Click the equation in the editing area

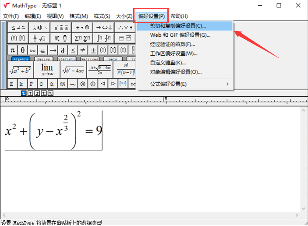[53, 131]
